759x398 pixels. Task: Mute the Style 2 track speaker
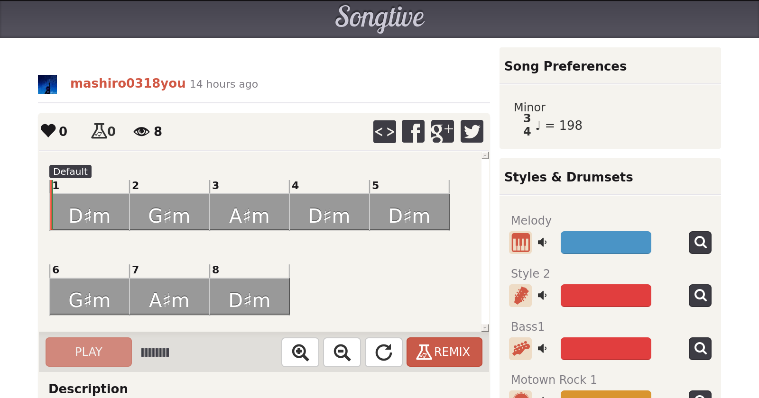tap(542, 296)
